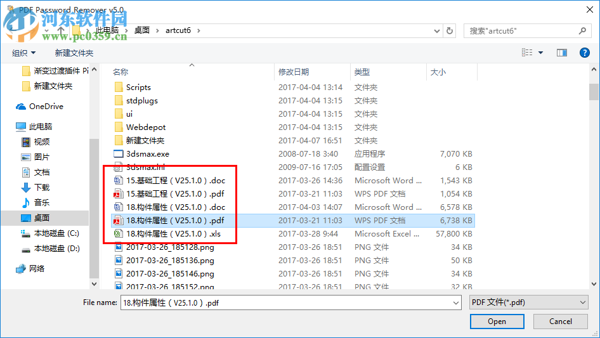The width and height of the screenshot is (600, 338).
Task: Open the help question mark icon
Action: point(584,53)
